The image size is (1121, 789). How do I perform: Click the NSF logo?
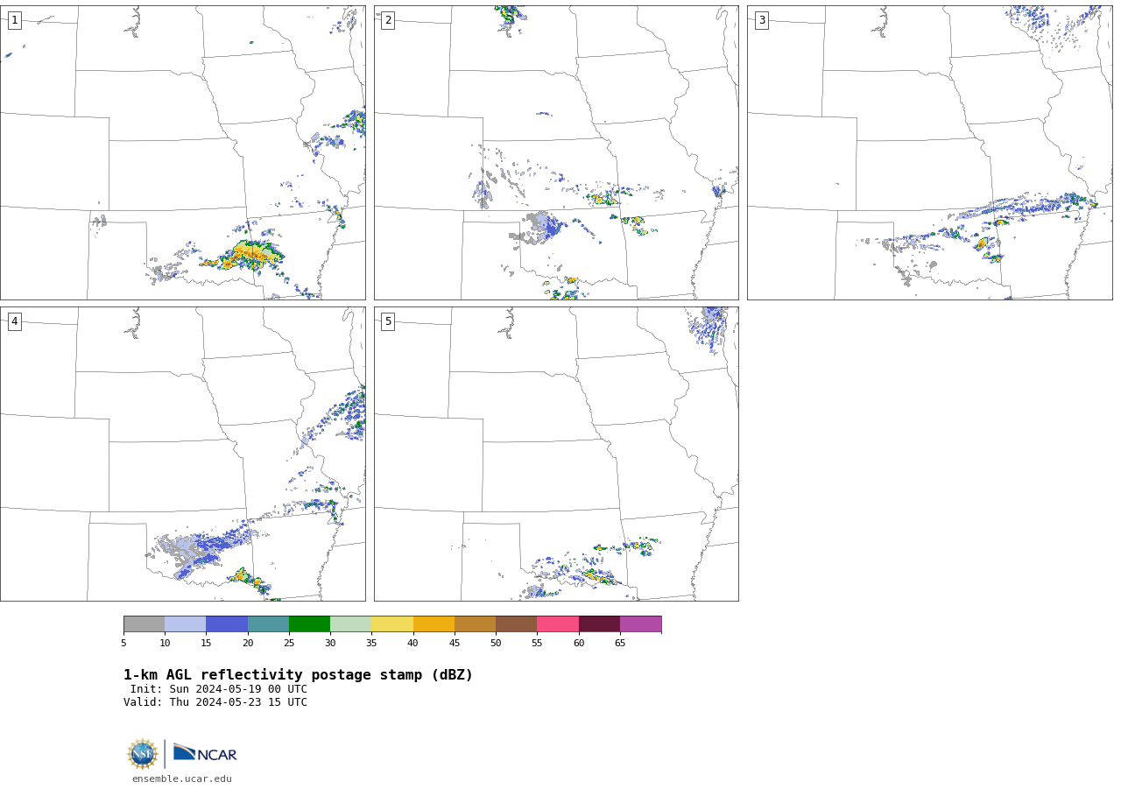click(x=143, y=754)
